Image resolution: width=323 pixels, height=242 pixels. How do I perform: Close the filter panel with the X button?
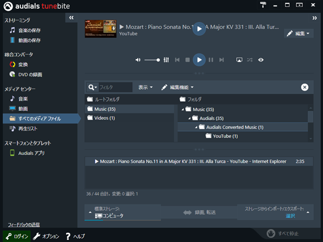tap(305, 87)
